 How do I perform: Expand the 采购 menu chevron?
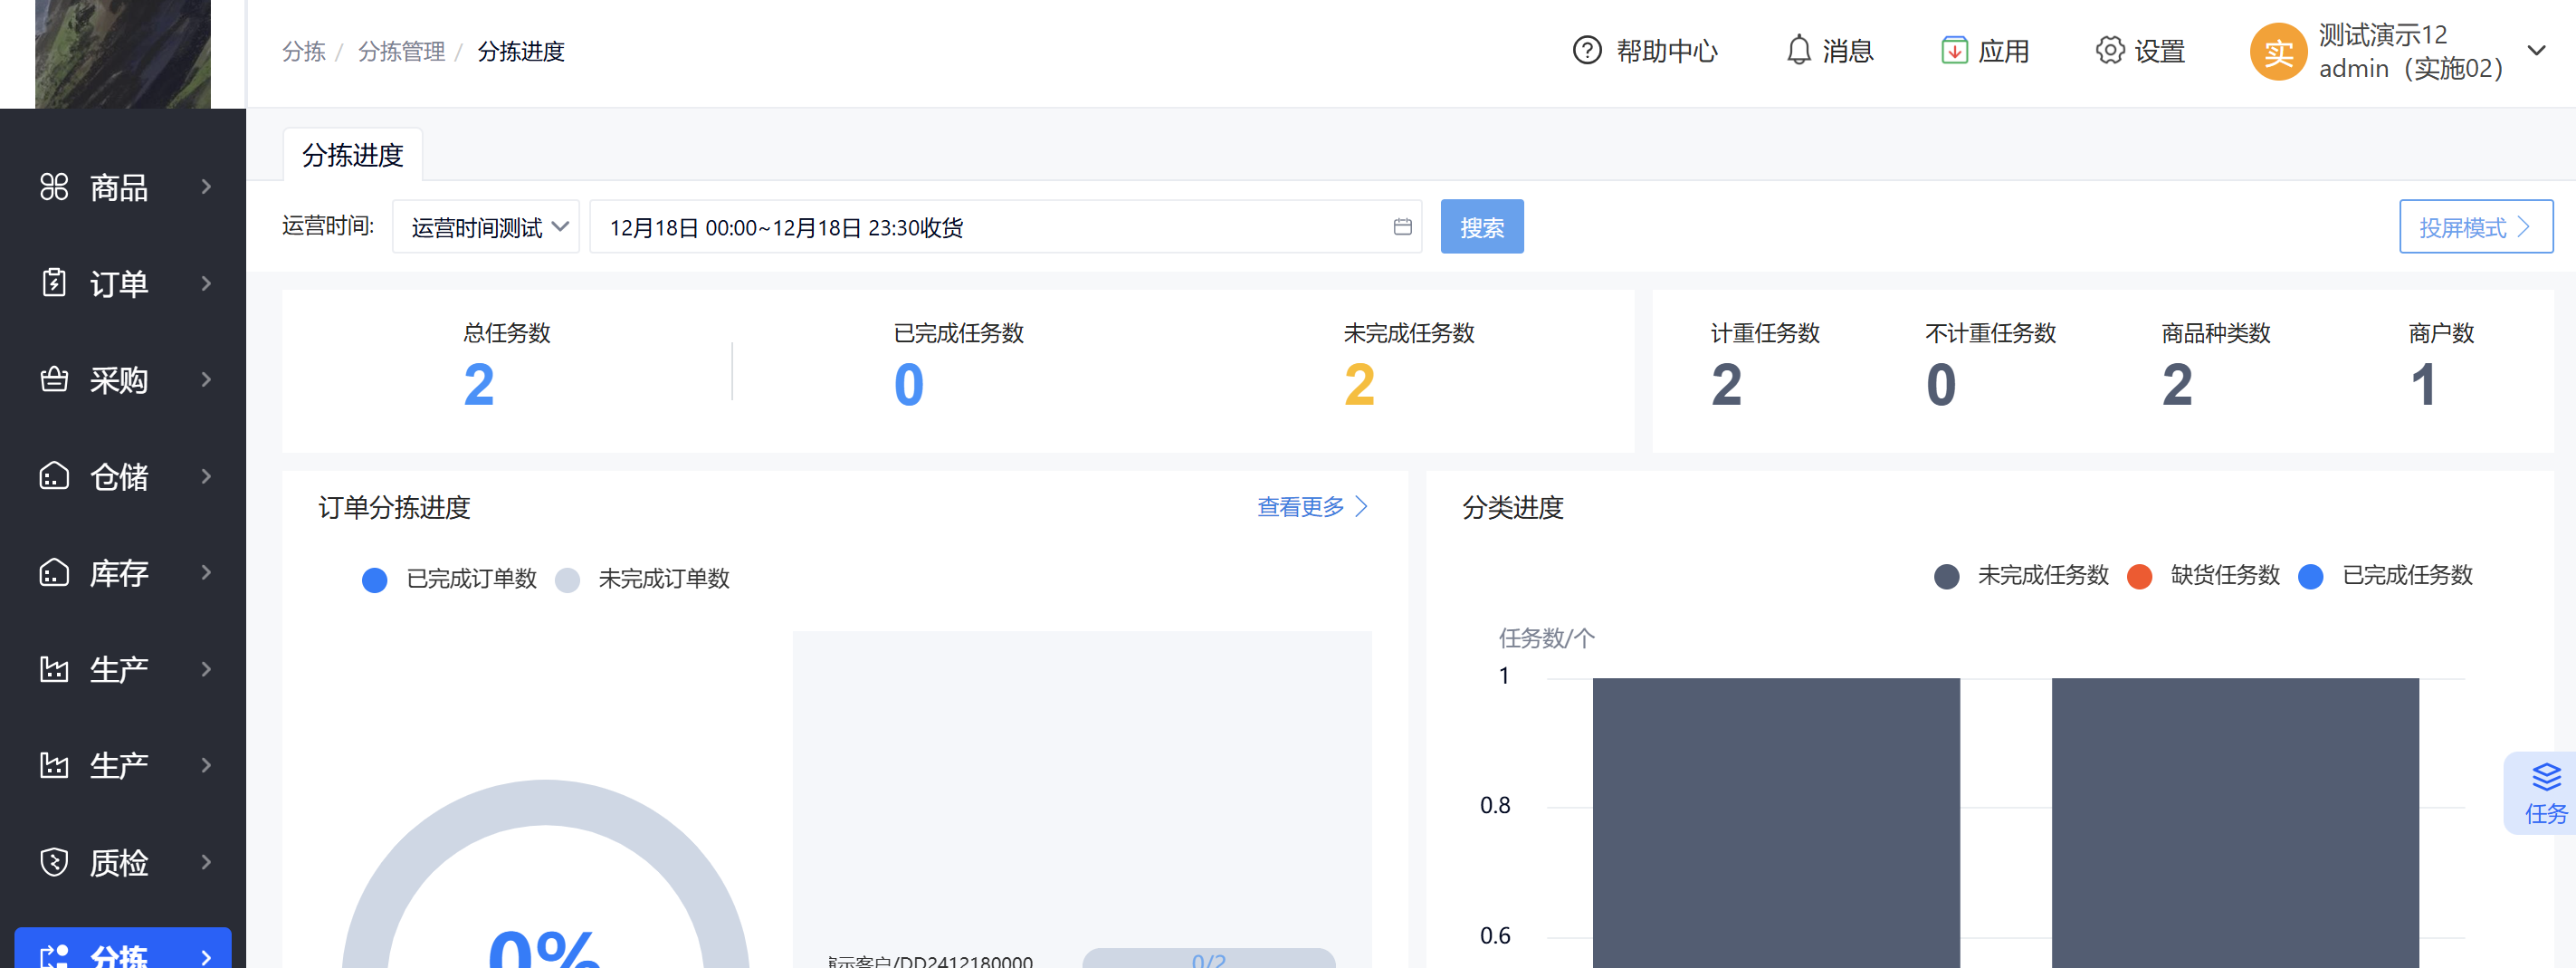click(x=206, y=380)
